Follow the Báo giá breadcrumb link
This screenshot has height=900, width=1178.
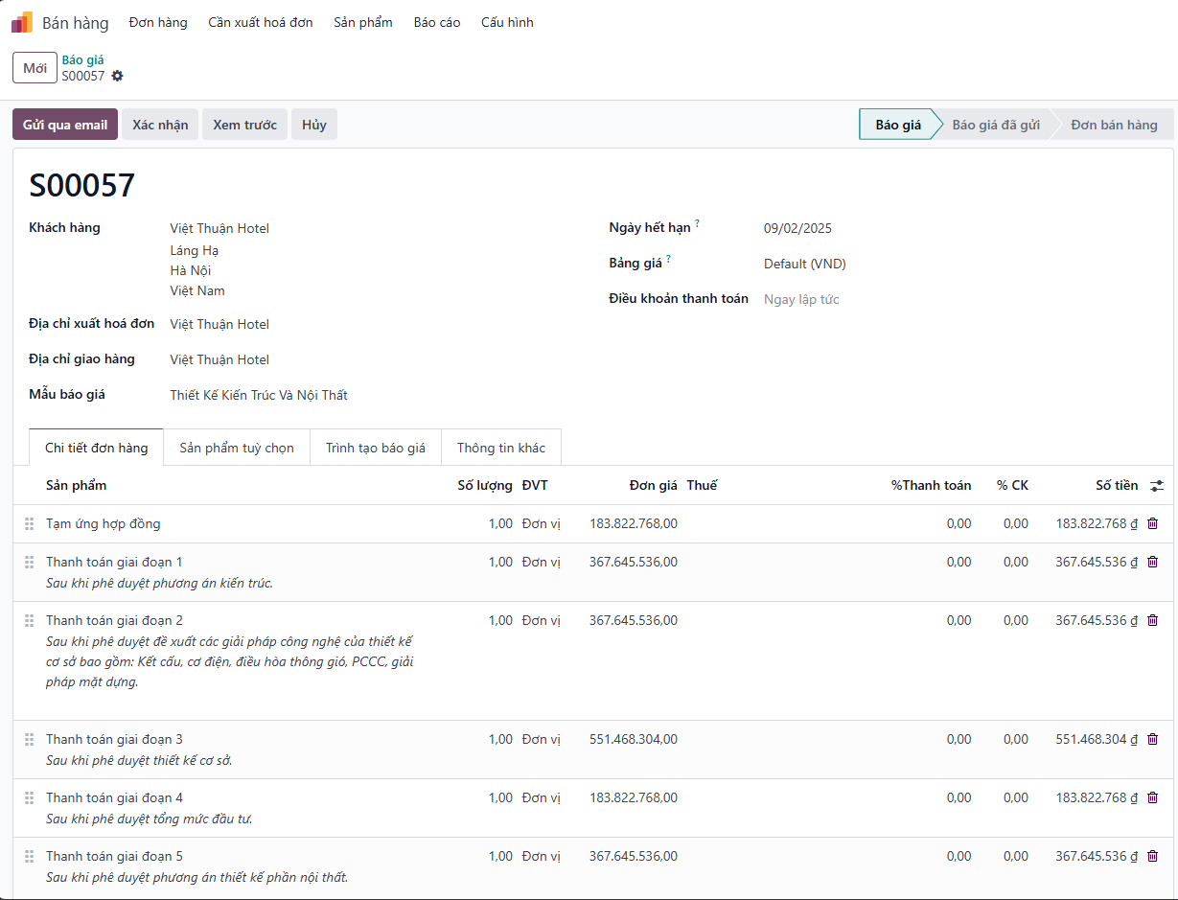tap(82, 59)
